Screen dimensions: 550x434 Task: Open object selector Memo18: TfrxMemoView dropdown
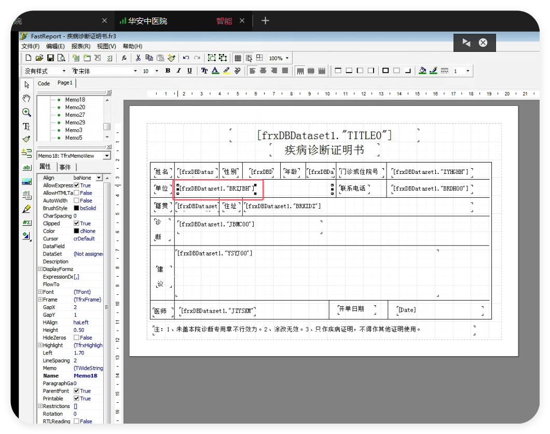coord(107,156)
